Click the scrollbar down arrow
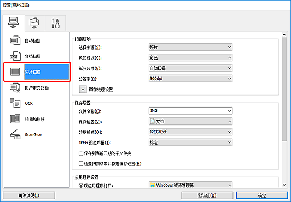 (284, 185)
